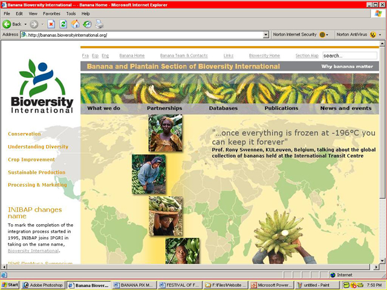
Task: Switch to Microsoft Power... taskbar button
Action: [x=272, y=285]
